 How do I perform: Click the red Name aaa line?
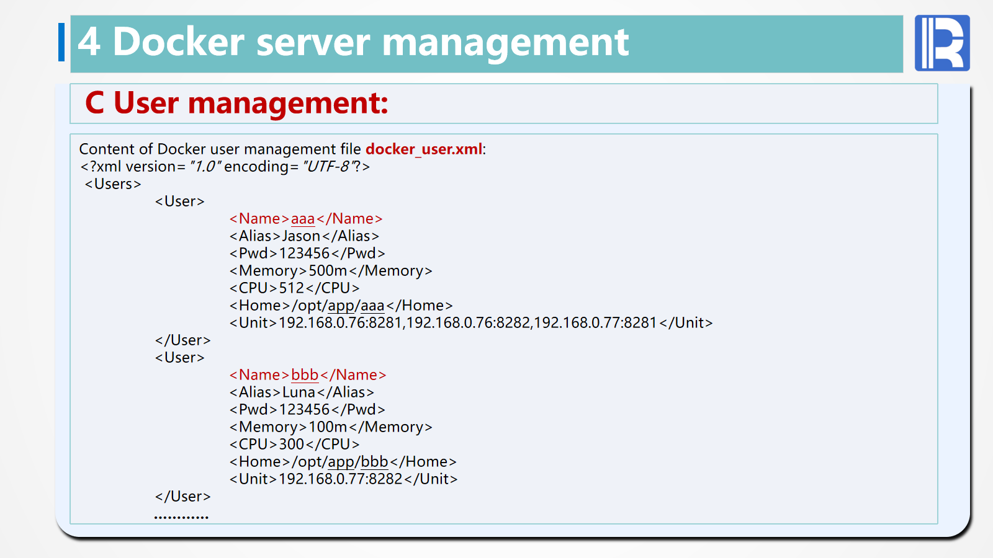(x=305, y=219)
